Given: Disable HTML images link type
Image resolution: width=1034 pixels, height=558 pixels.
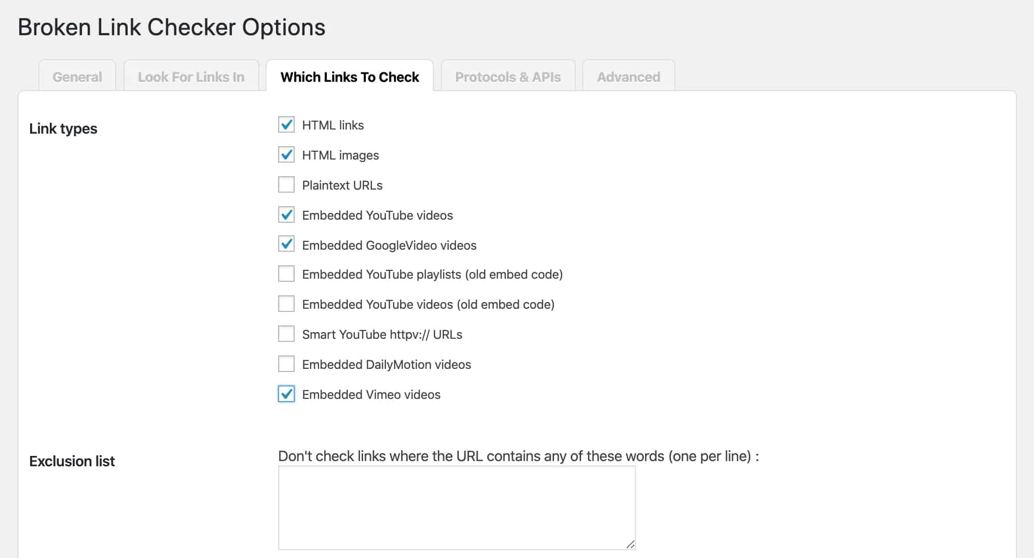Looking at the screenshot, I should point(286,155).
